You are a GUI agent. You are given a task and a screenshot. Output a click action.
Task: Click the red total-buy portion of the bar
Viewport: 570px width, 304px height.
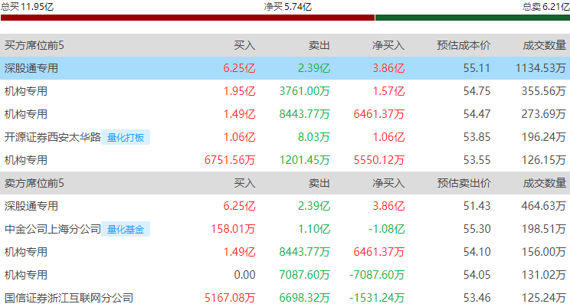coord(188,18)
